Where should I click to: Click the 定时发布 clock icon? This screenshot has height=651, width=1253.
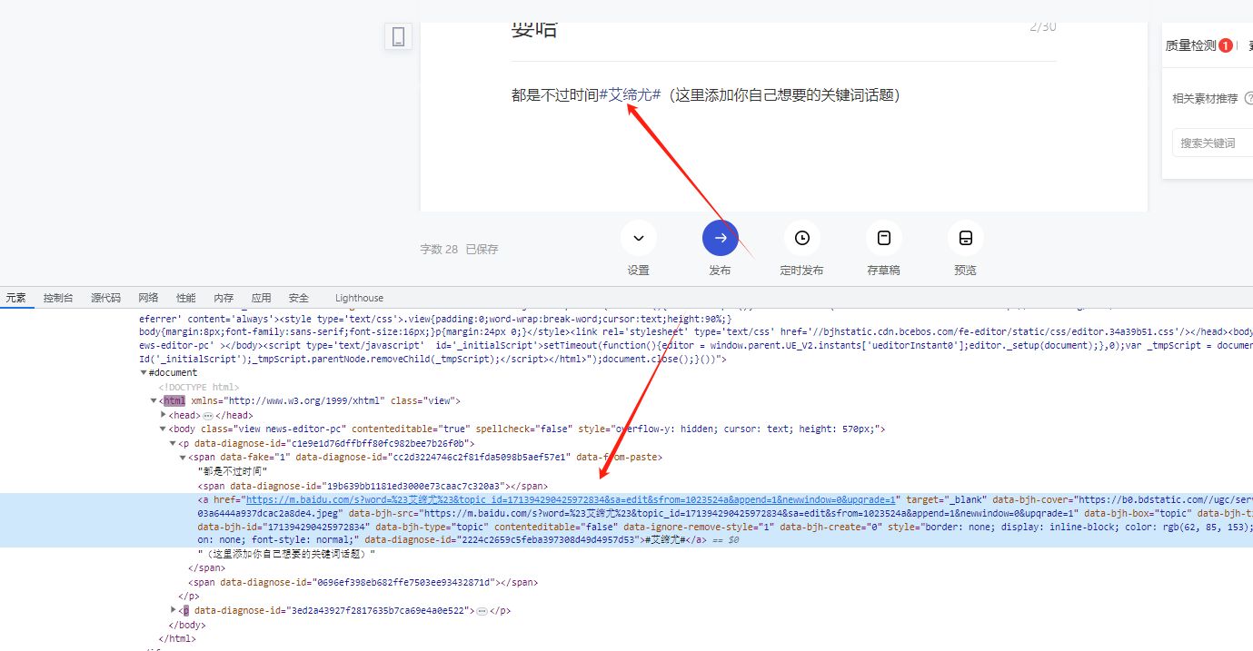tap(802, 238)
